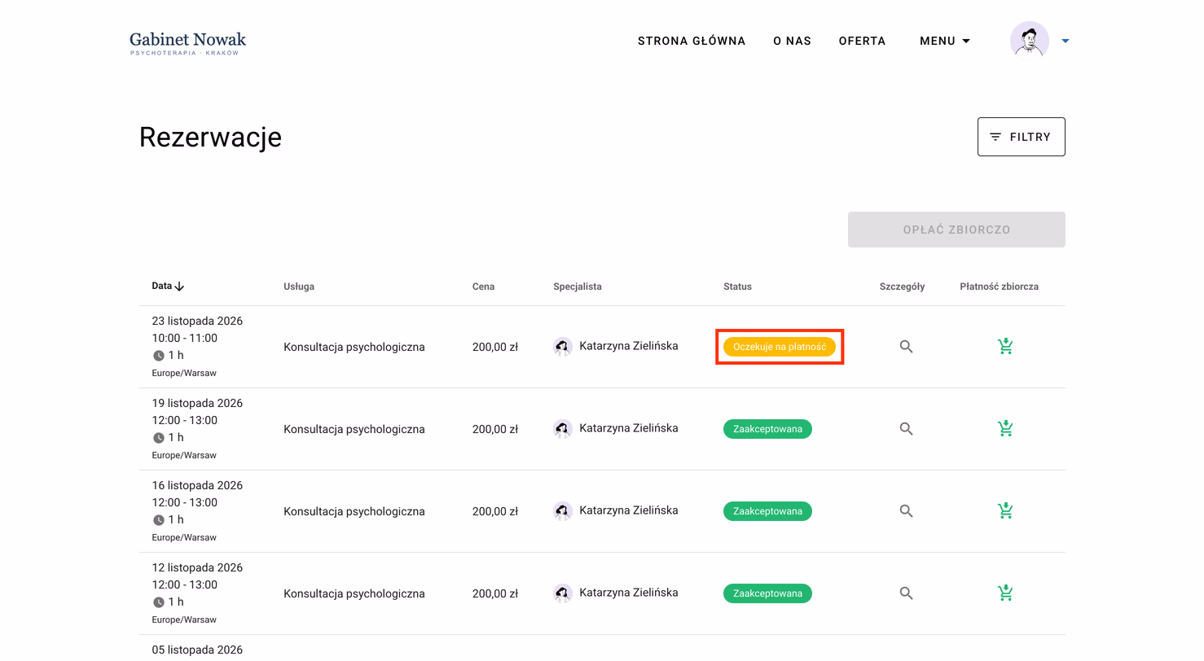Open the O NAS page
This screenshot has height=661, width=1204.
coord(792,41)
